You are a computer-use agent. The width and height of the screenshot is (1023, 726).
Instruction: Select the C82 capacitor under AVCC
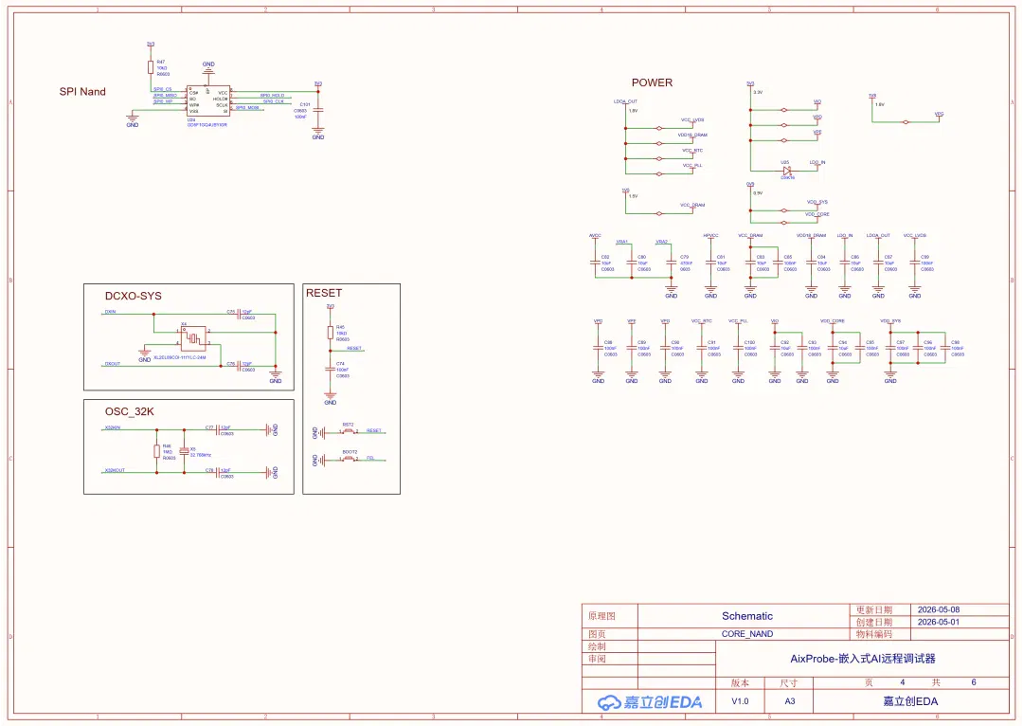pyautogui.click(x=595, y=263)
